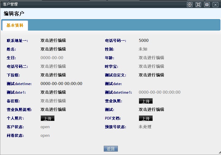Click the 客户状态 open value

(45, 127)
